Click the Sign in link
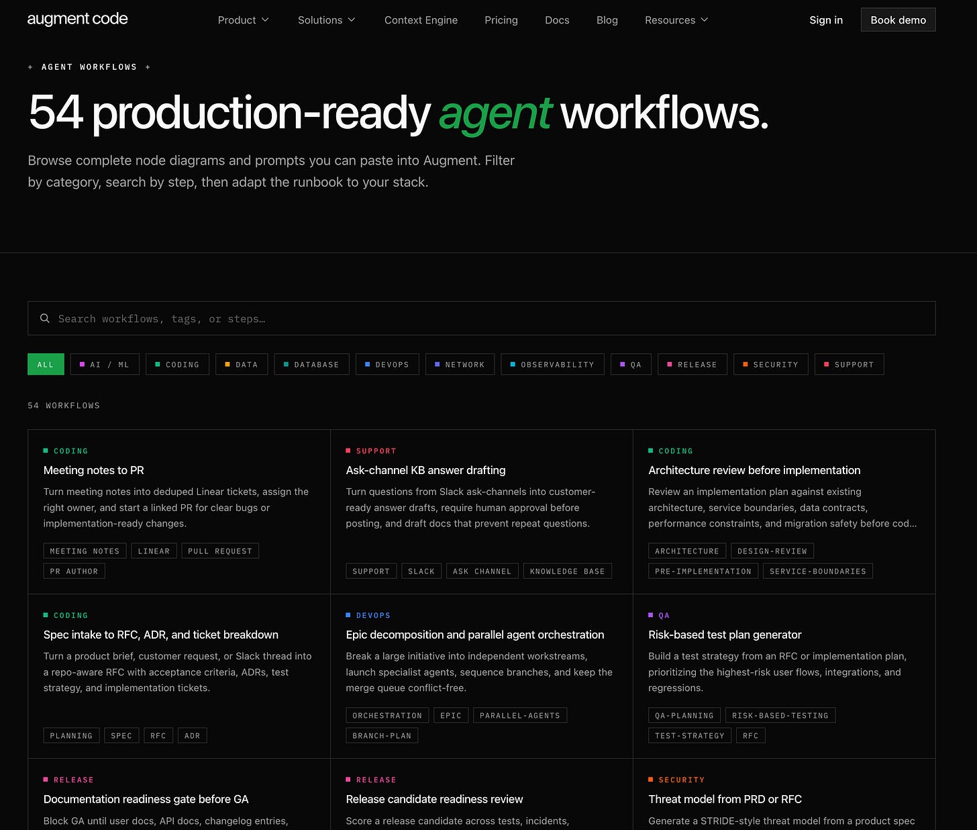Viewport: 977px width, 830px height. pyautogui.click(x=826, y=20)
